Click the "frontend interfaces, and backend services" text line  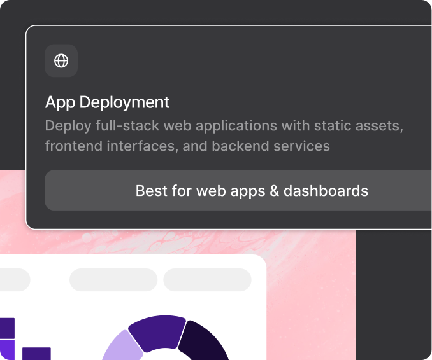tap(187, 146)
